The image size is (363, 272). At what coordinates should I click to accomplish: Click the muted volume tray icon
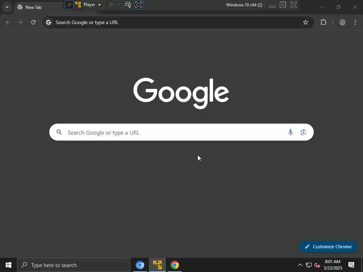pyautogui.click(x=317, y=265)
